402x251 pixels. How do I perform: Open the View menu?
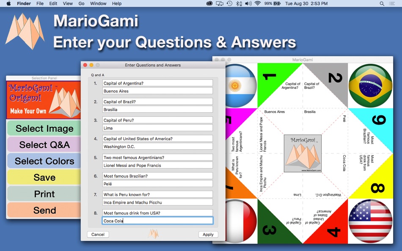tap(68, 3)
